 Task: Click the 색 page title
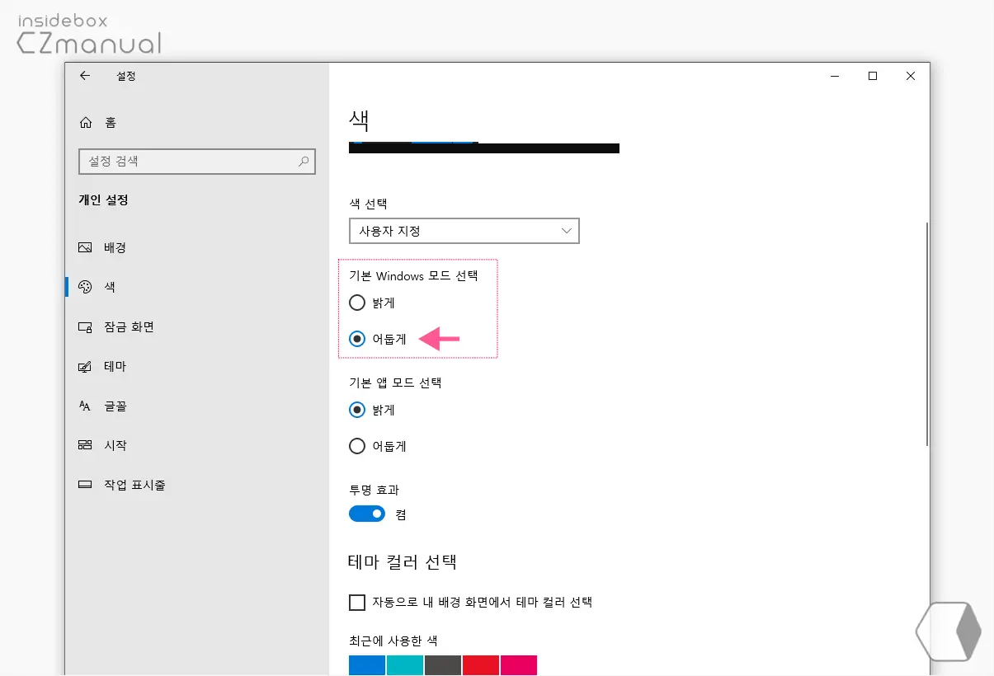(x=359, y=121)
